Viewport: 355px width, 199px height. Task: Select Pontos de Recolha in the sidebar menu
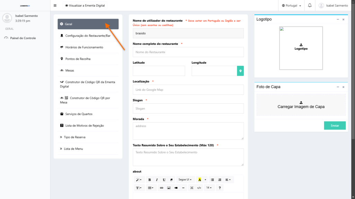point(78,59)
